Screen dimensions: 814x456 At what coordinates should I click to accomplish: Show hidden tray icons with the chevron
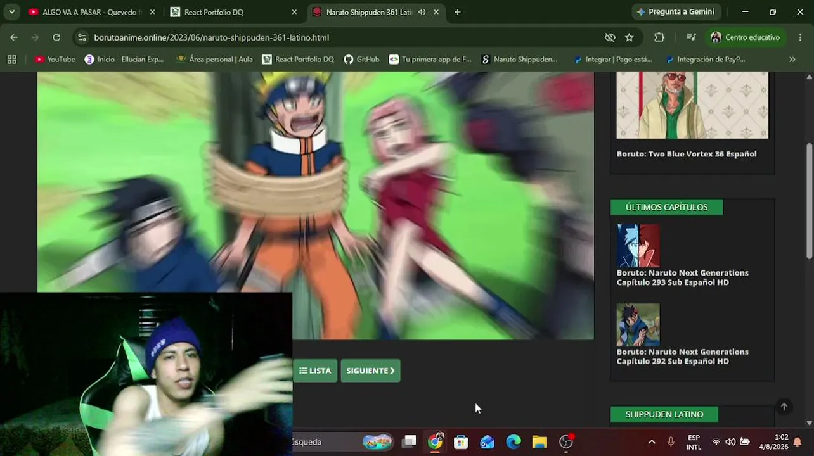[652, 441]
